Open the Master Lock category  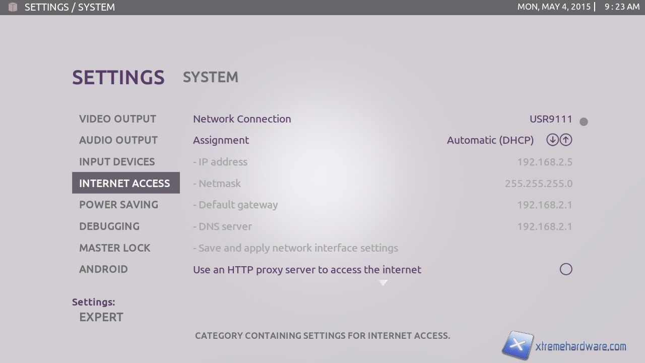tap(115, 248)
